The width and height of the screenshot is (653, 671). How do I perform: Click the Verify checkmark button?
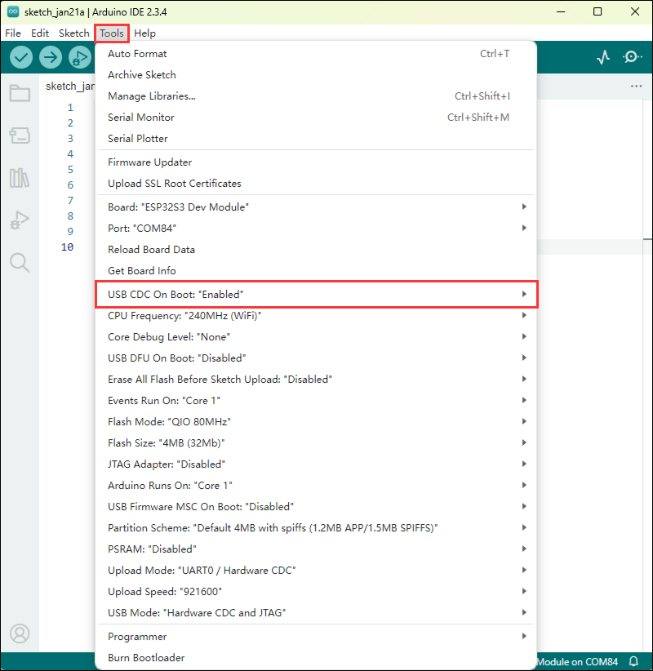click(21, 57)
